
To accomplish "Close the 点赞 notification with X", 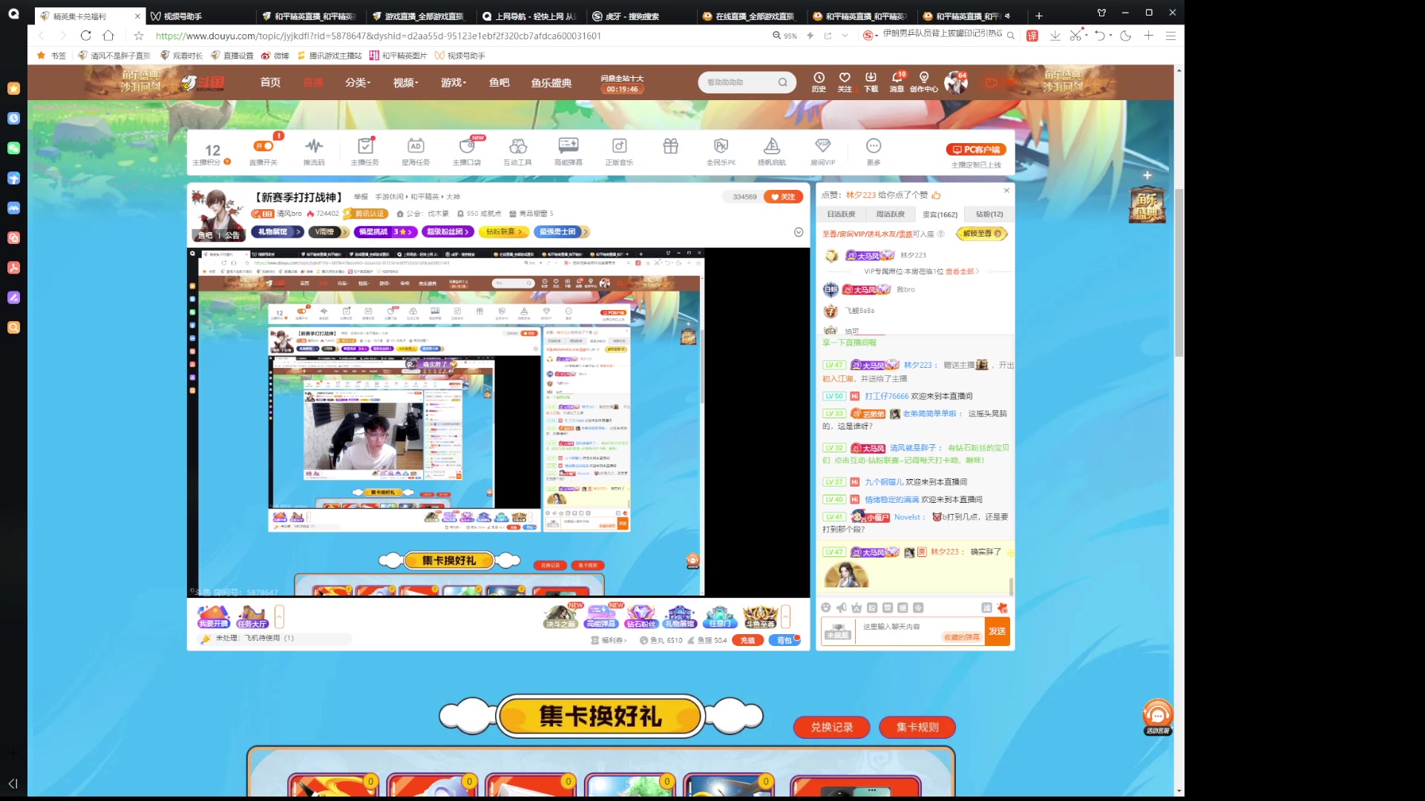I will pos(1006,191).
